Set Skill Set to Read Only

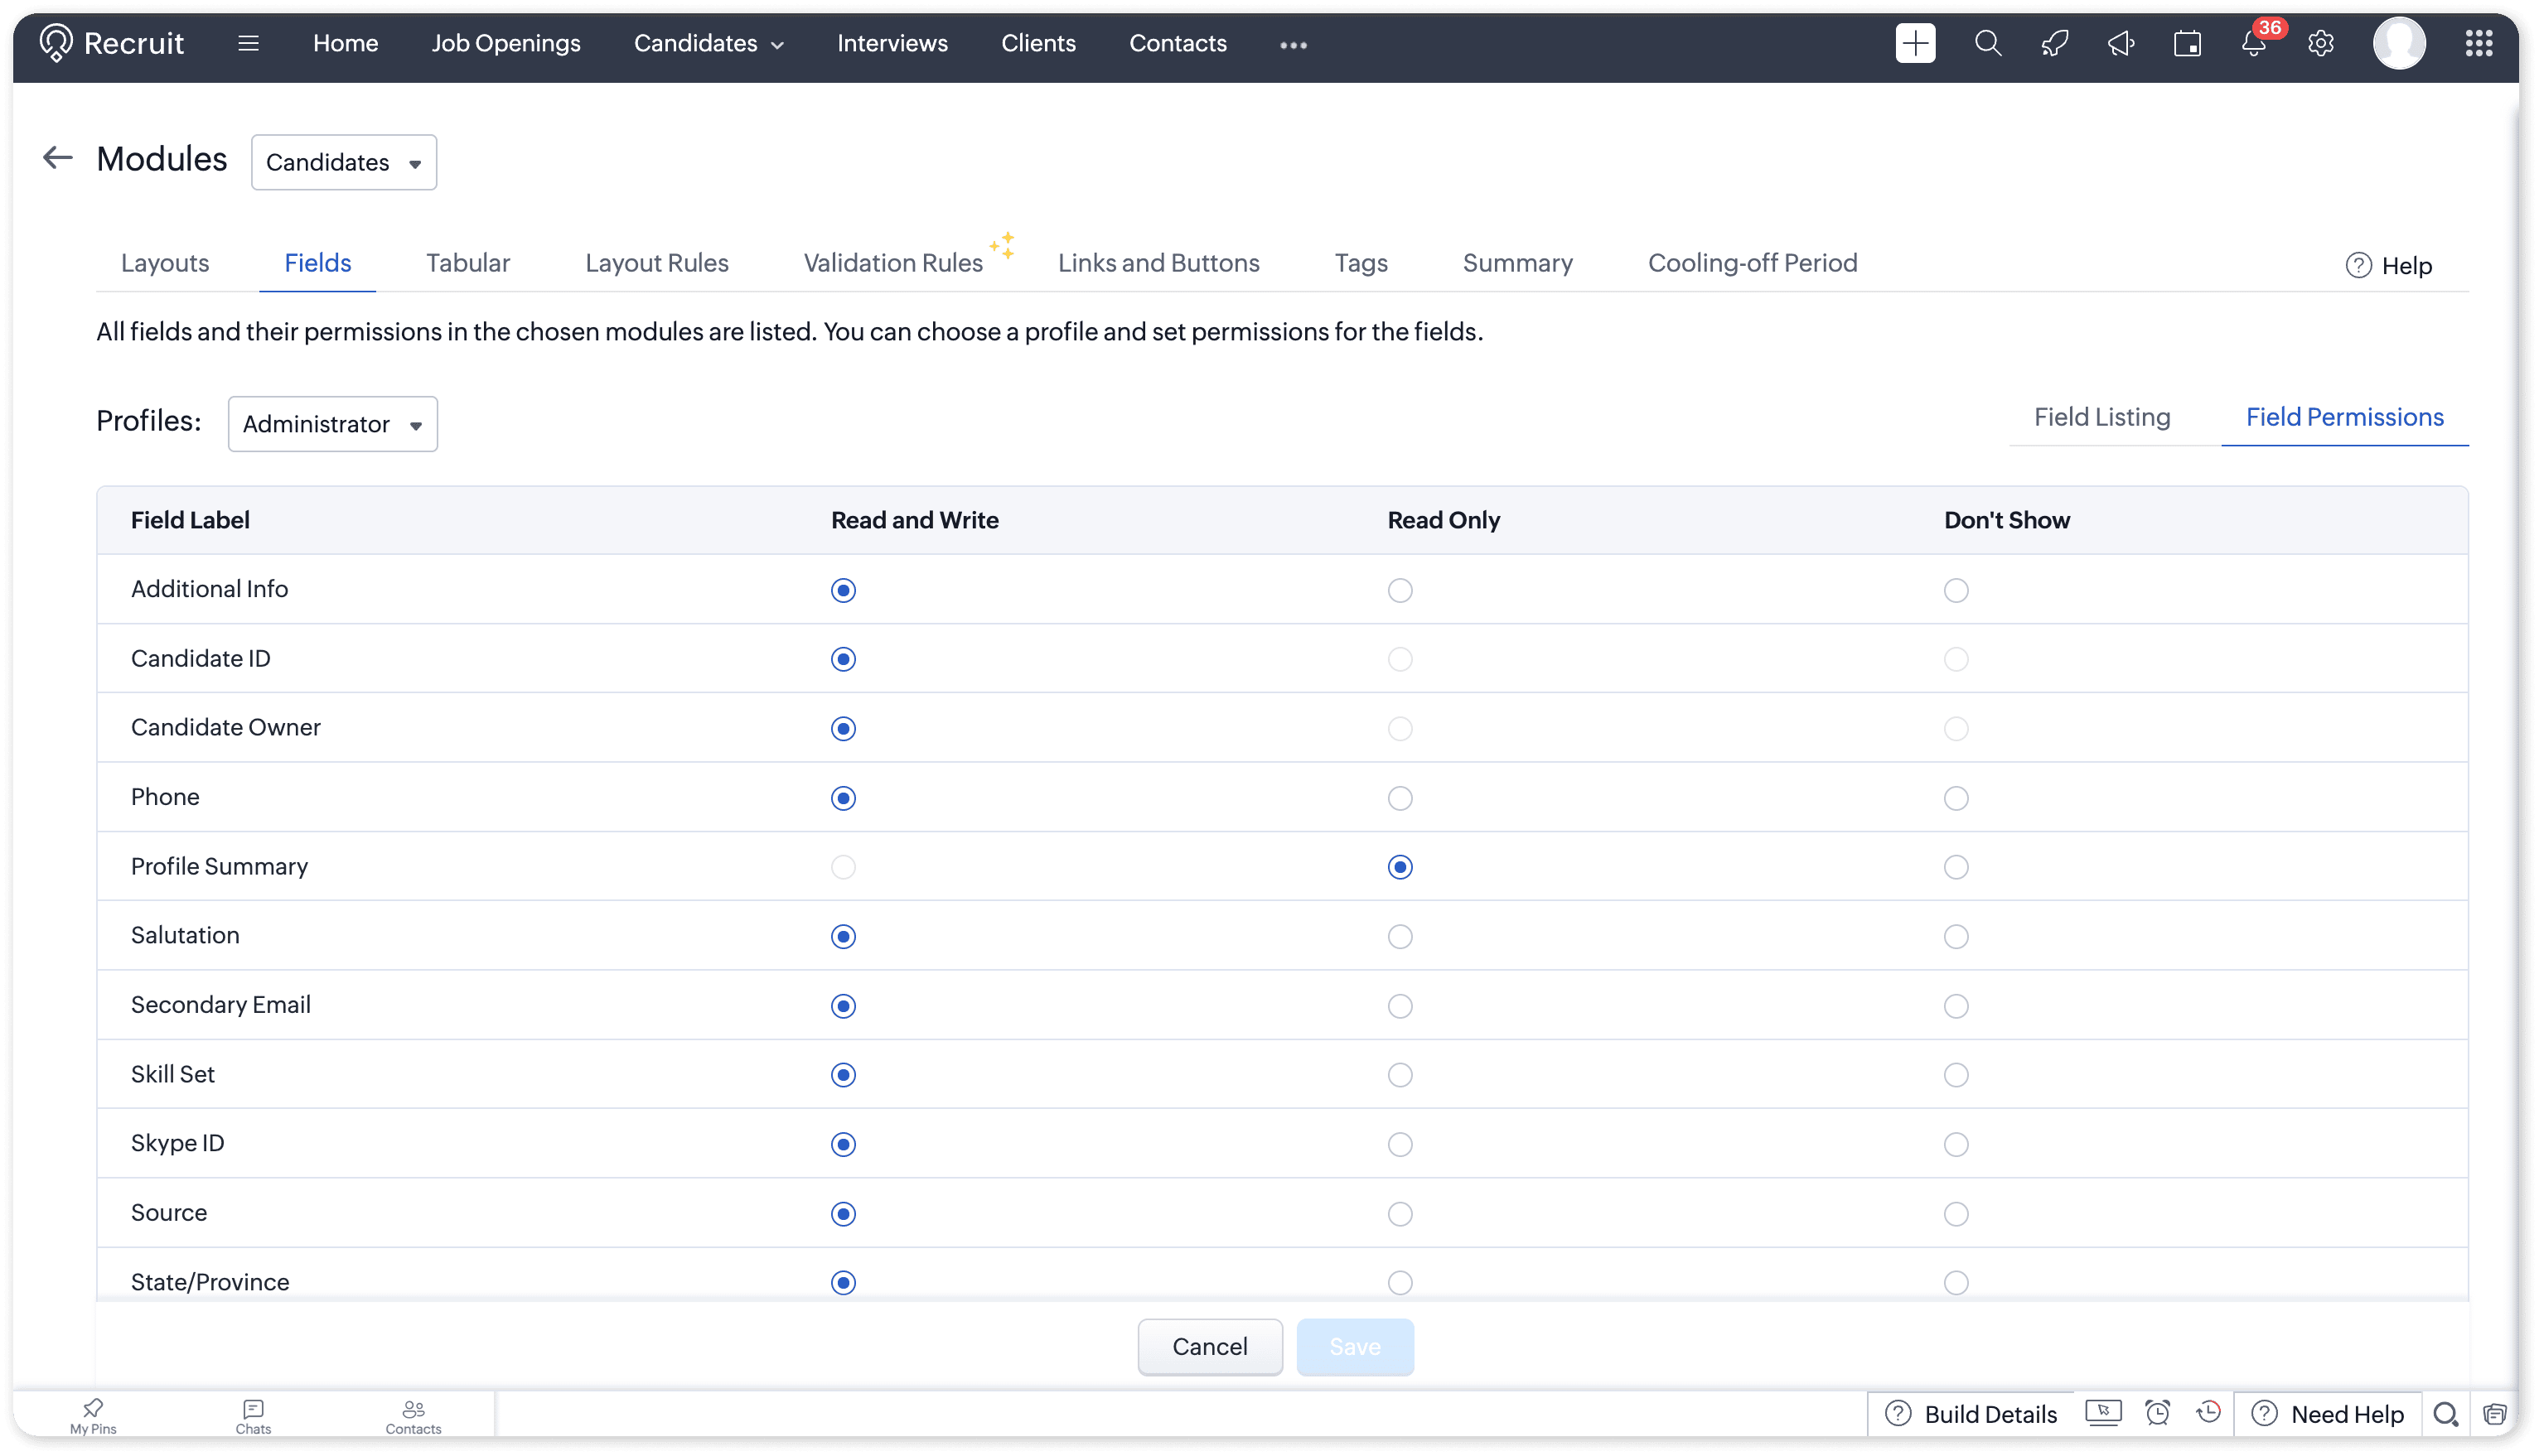1400,1075
